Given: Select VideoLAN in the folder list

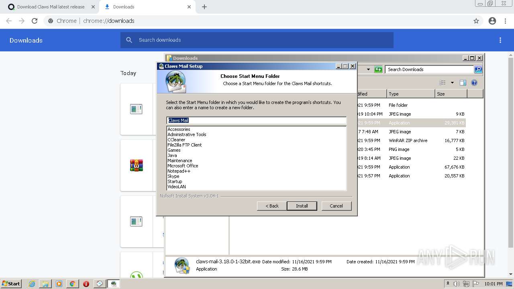Looking at the screenshot, I should pos(176,187).
